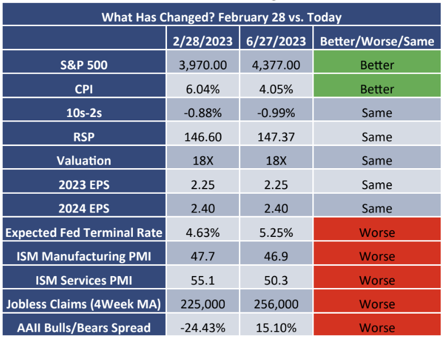Select the RSP value 147.37
Viewport: 443px width, 338px height.
[x=274, y=137]
